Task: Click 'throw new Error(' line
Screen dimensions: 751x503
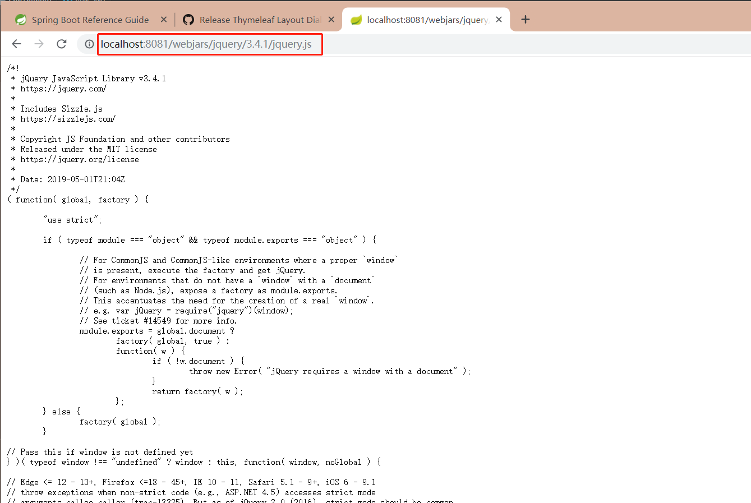Action: [x=330, y=371]
